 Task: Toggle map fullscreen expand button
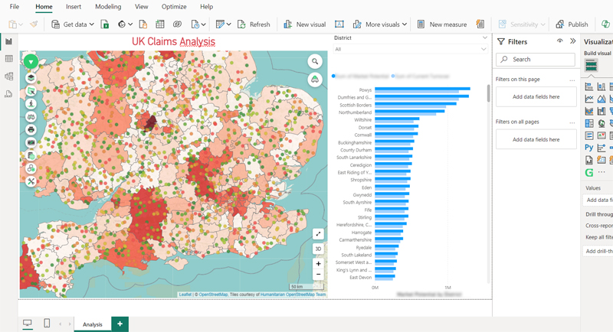(318, 234)
